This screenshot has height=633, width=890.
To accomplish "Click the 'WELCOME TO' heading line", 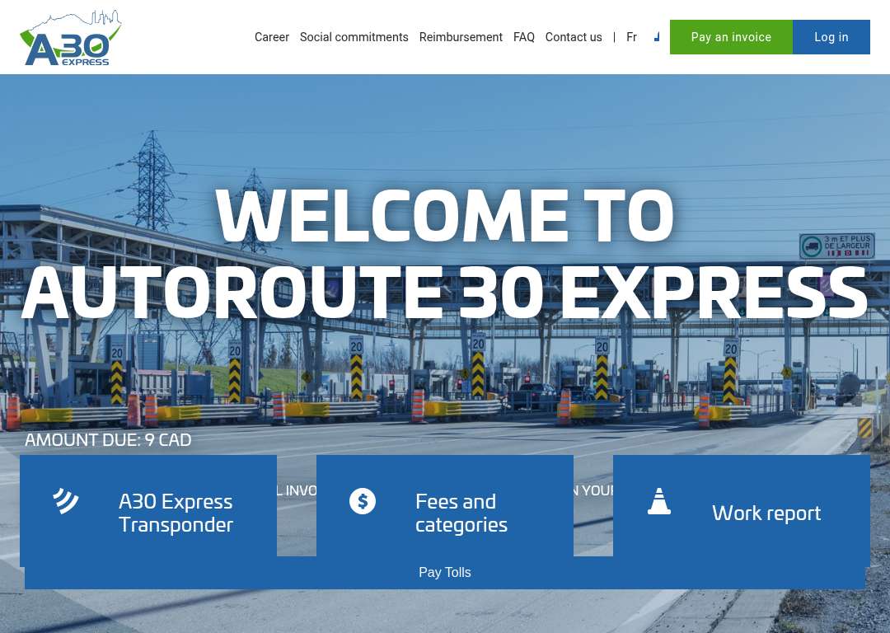I will pyautogui.click(x=445, y=216).
